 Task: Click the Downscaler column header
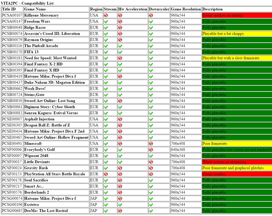coord(159,9)
